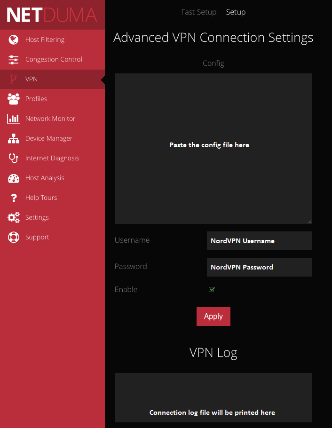Click the Host Filtering globe icon
Screen dimensions: 332x428
point(14,40)
